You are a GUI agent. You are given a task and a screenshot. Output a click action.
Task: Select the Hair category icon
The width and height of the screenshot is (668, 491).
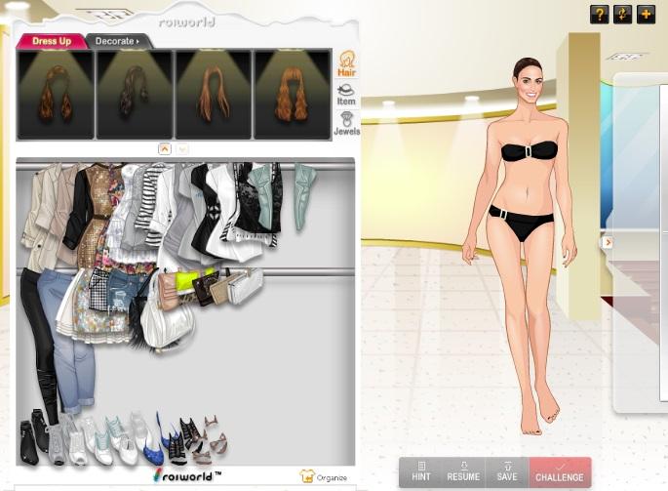tap(346, 64)
